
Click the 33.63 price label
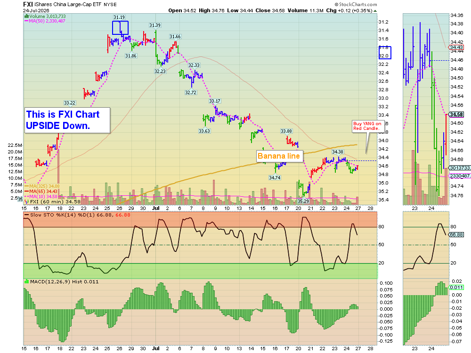coord(204,131)
